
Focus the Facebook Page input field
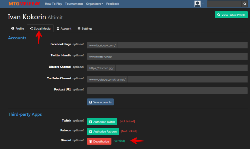click(x=182, y=45)
